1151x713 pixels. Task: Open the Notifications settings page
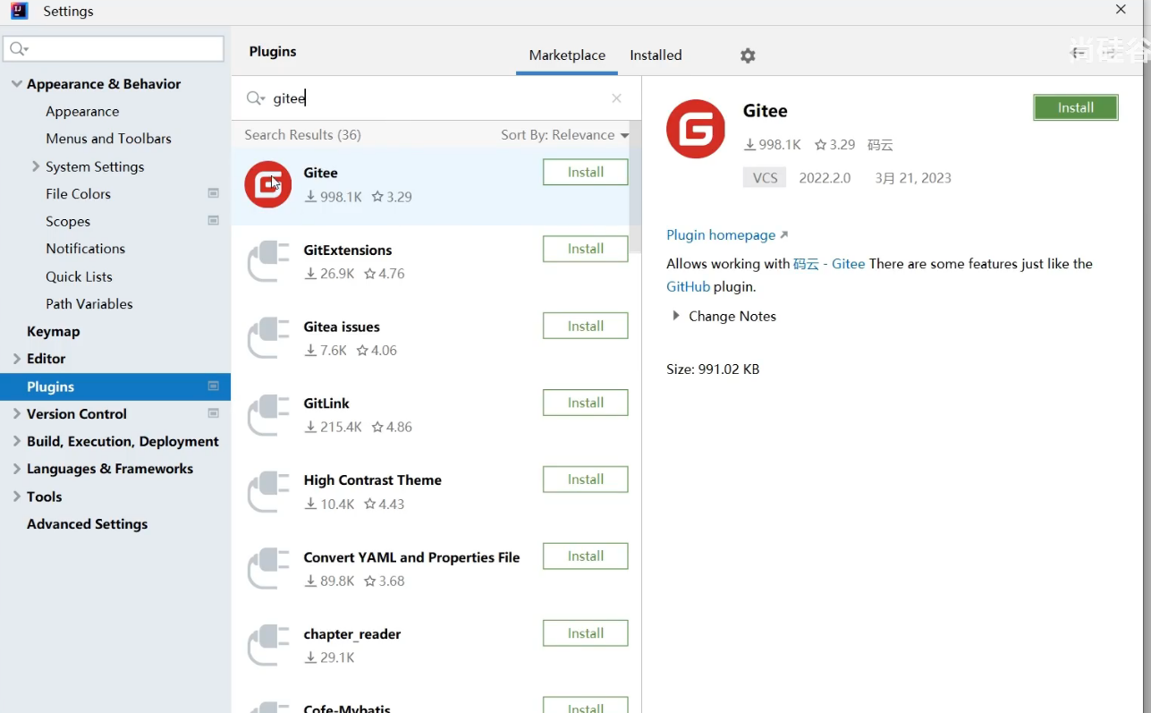click(x=85, y=249)
